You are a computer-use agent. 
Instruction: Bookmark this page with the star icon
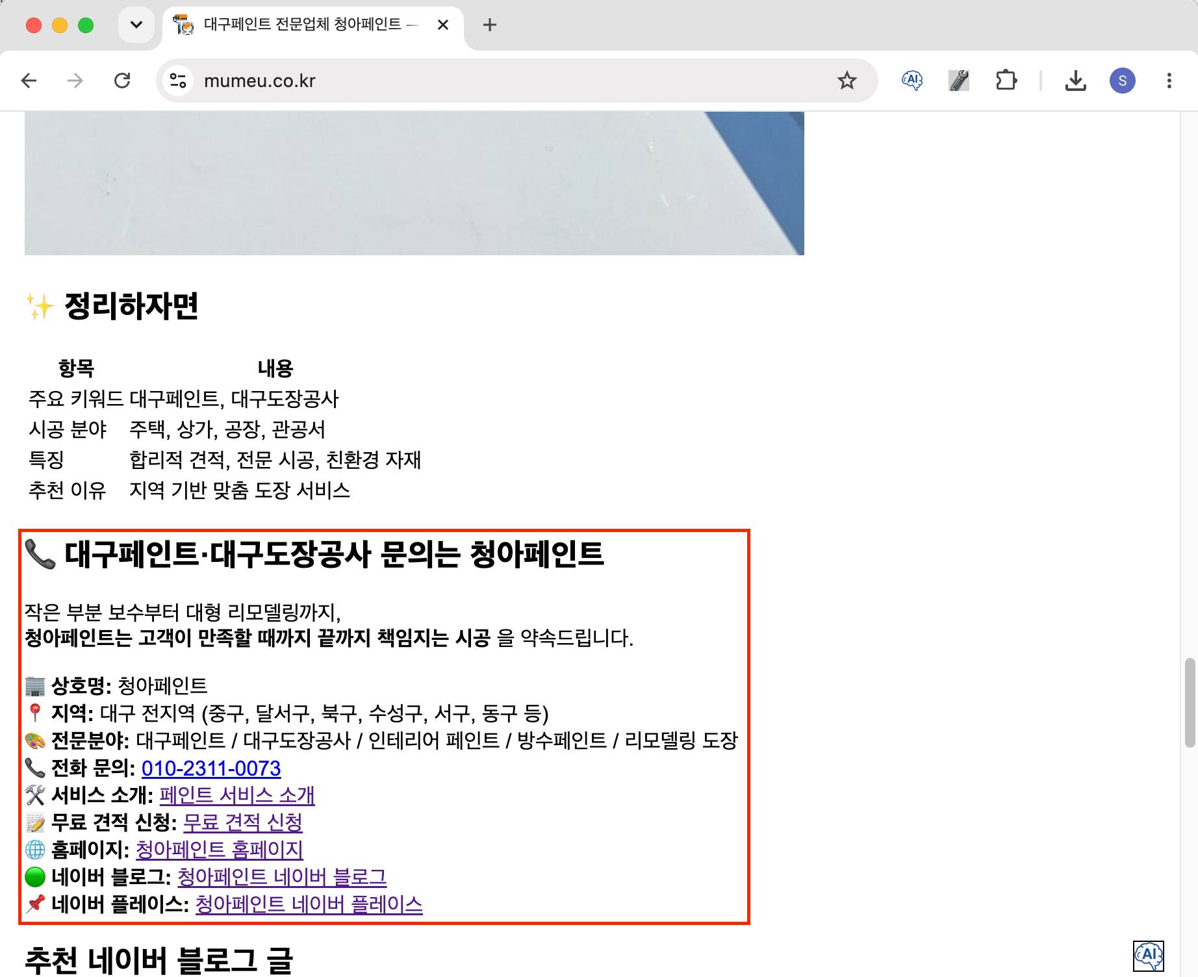(847, 81)
